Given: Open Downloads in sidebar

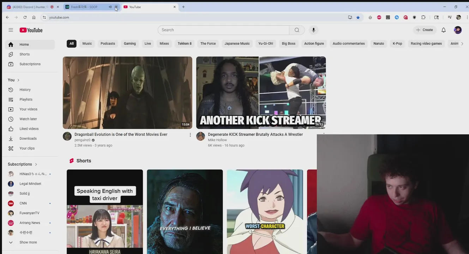Looking at the screenshot, I should 30,139.
